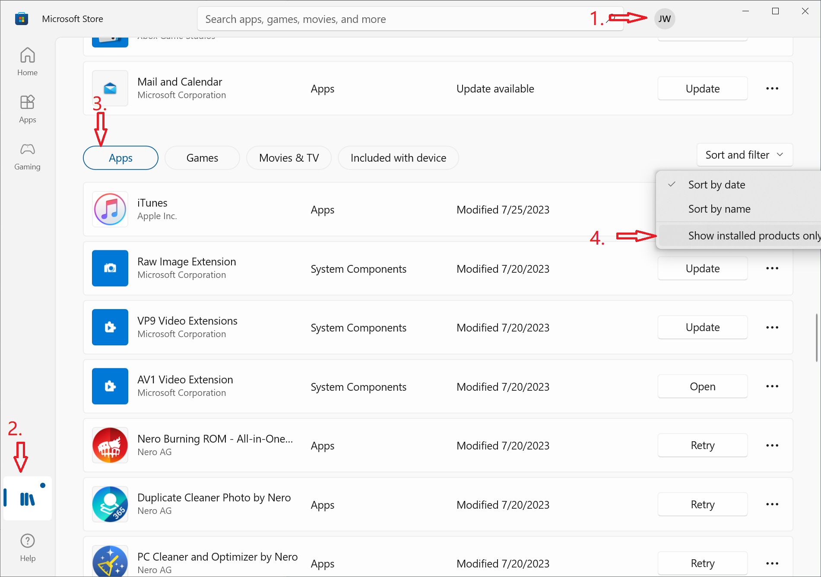The image size is (821, 577).
Task: Click the vertical scrollbar thumb
Action: pos(816,338)
